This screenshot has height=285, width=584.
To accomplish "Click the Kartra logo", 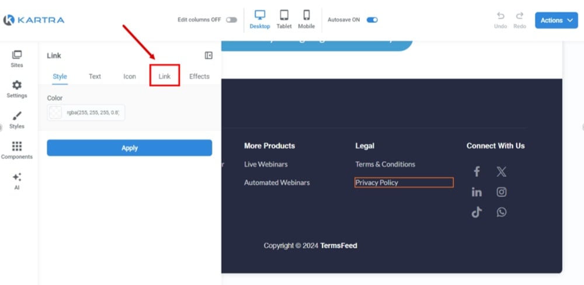I will point(33,20).
